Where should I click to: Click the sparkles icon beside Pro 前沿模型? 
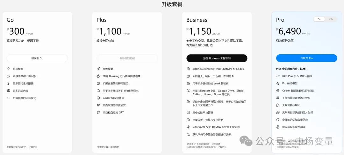tap(278, 83)
